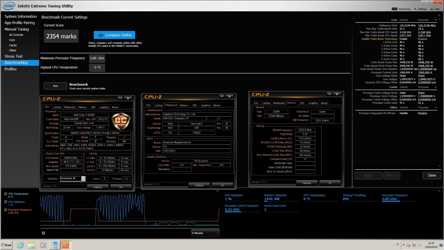Minimize the CPU-Z Memory window
Screen dimensions: 444x250
329,94
